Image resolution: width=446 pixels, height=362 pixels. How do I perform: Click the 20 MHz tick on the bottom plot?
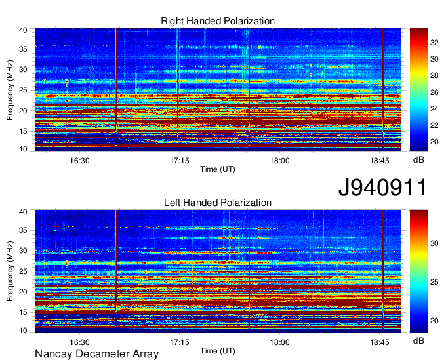(x=23, y=292)
